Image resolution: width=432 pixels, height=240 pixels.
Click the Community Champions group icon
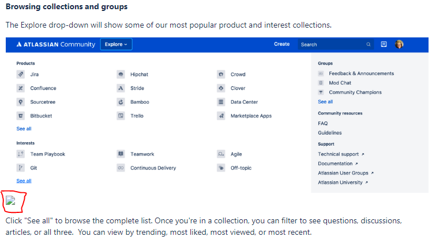[x=321, y=92]
